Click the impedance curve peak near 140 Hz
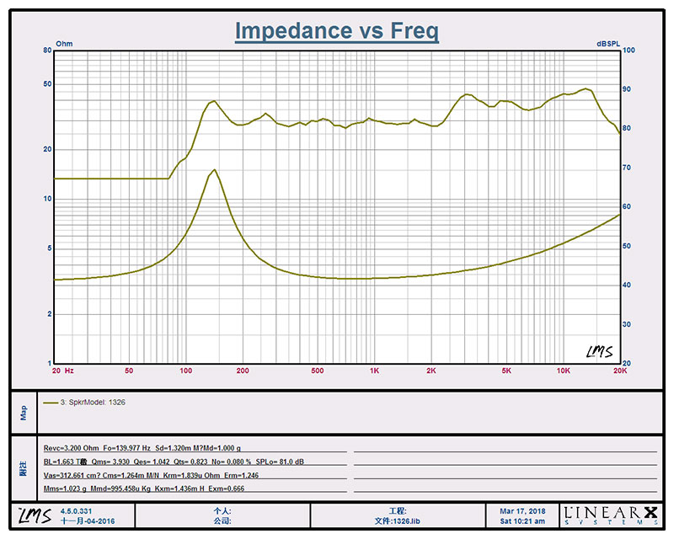The image size is (674, 539). point(215,170)
